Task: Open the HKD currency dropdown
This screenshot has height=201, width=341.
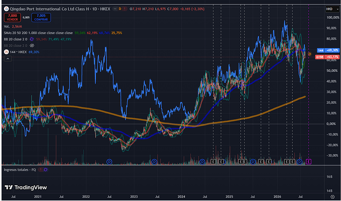Action: click(332, 9)
